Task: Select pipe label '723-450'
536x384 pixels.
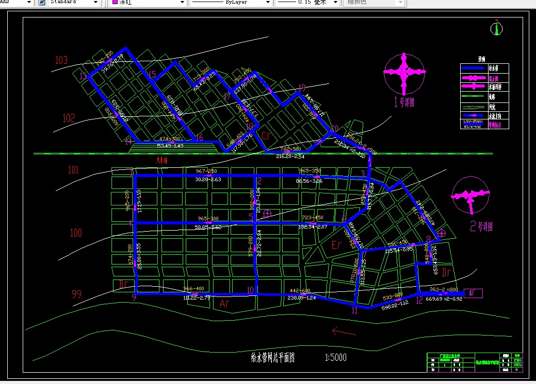Action: (x=313, y=217)
